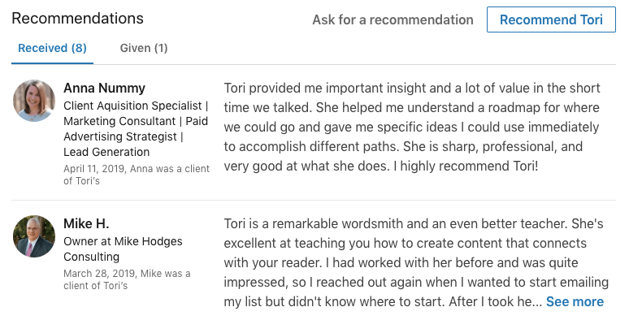The height and width of the screenshot is (320, 629).
Task: Switch to the Received (8) tab
Action: point(52,48)
